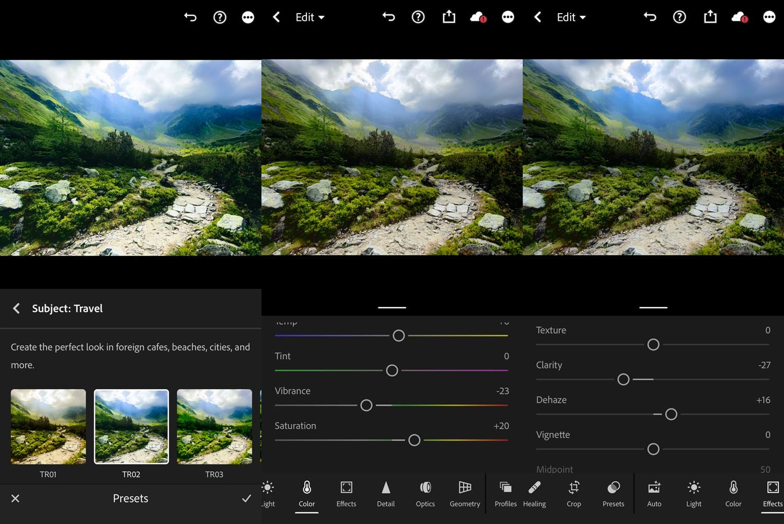
Task: Open the Profiles browser
Action: pyautogui.click(x=505, y=494)
